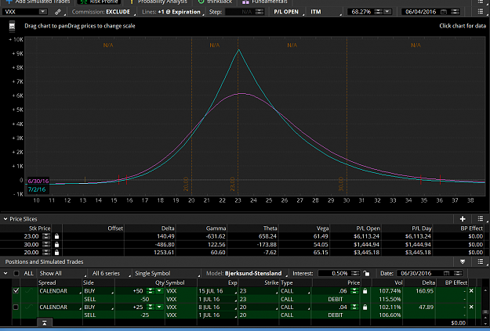This screenshot has height=331, width=490.
Task: Toggle lock on the 30.00 price slice
Action: tap(56, 244)
